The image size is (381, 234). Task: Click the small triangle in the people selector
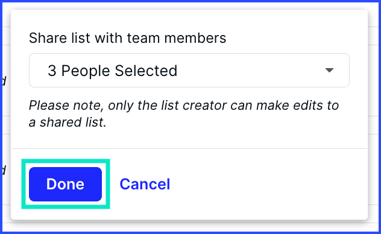(329, 71)
